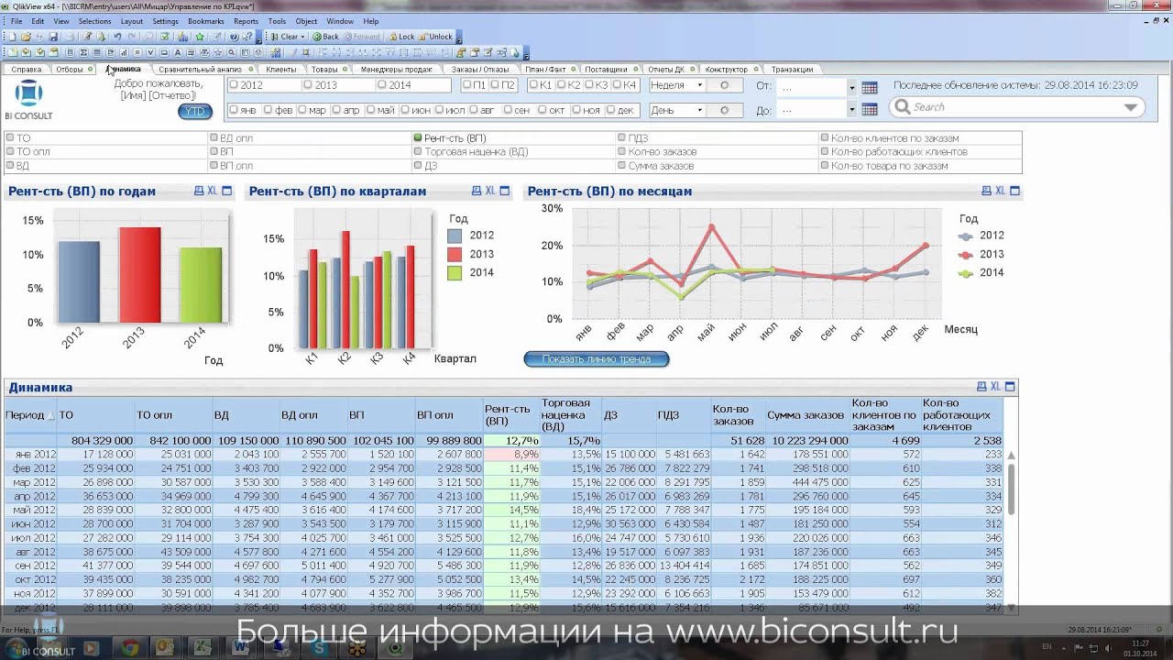Image resolution: width=1173 pixels, height=660 pixels.
Task: Open calendar icon next to До field
Action: [870, 109]
